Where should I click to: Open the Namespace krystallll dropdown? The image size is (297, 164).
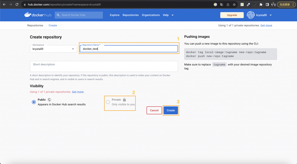click(x=53, y=49)
